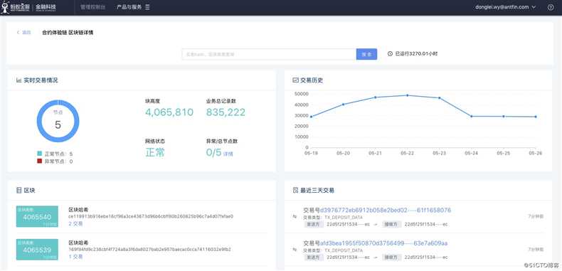562x271 pixels.
Task: Click the blue 搜索 button
Action: 366,54
